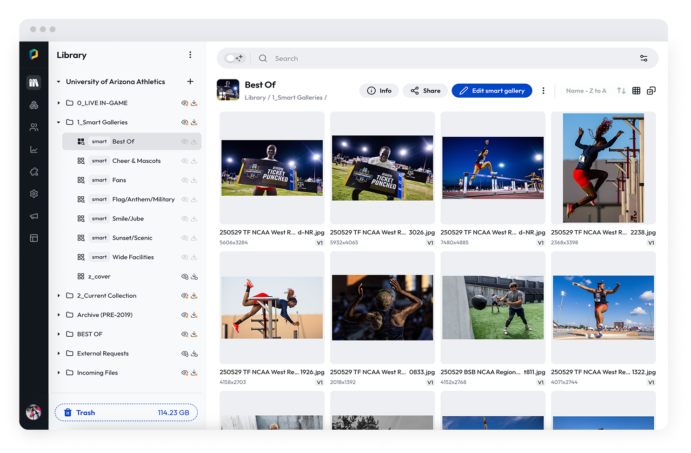Open the 1322.jpg shot put thumbnail
691x453 pixels.
click(603, 307)
